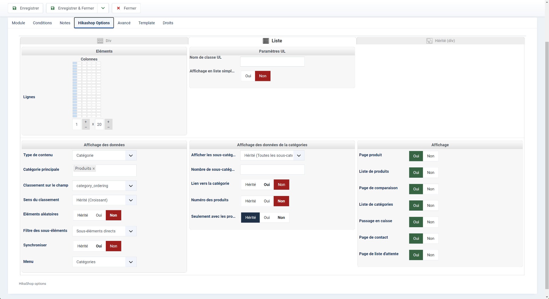Set Liste de catégories to Oui
This screenshot has width=549, height=299.
[x=416, y=206]
